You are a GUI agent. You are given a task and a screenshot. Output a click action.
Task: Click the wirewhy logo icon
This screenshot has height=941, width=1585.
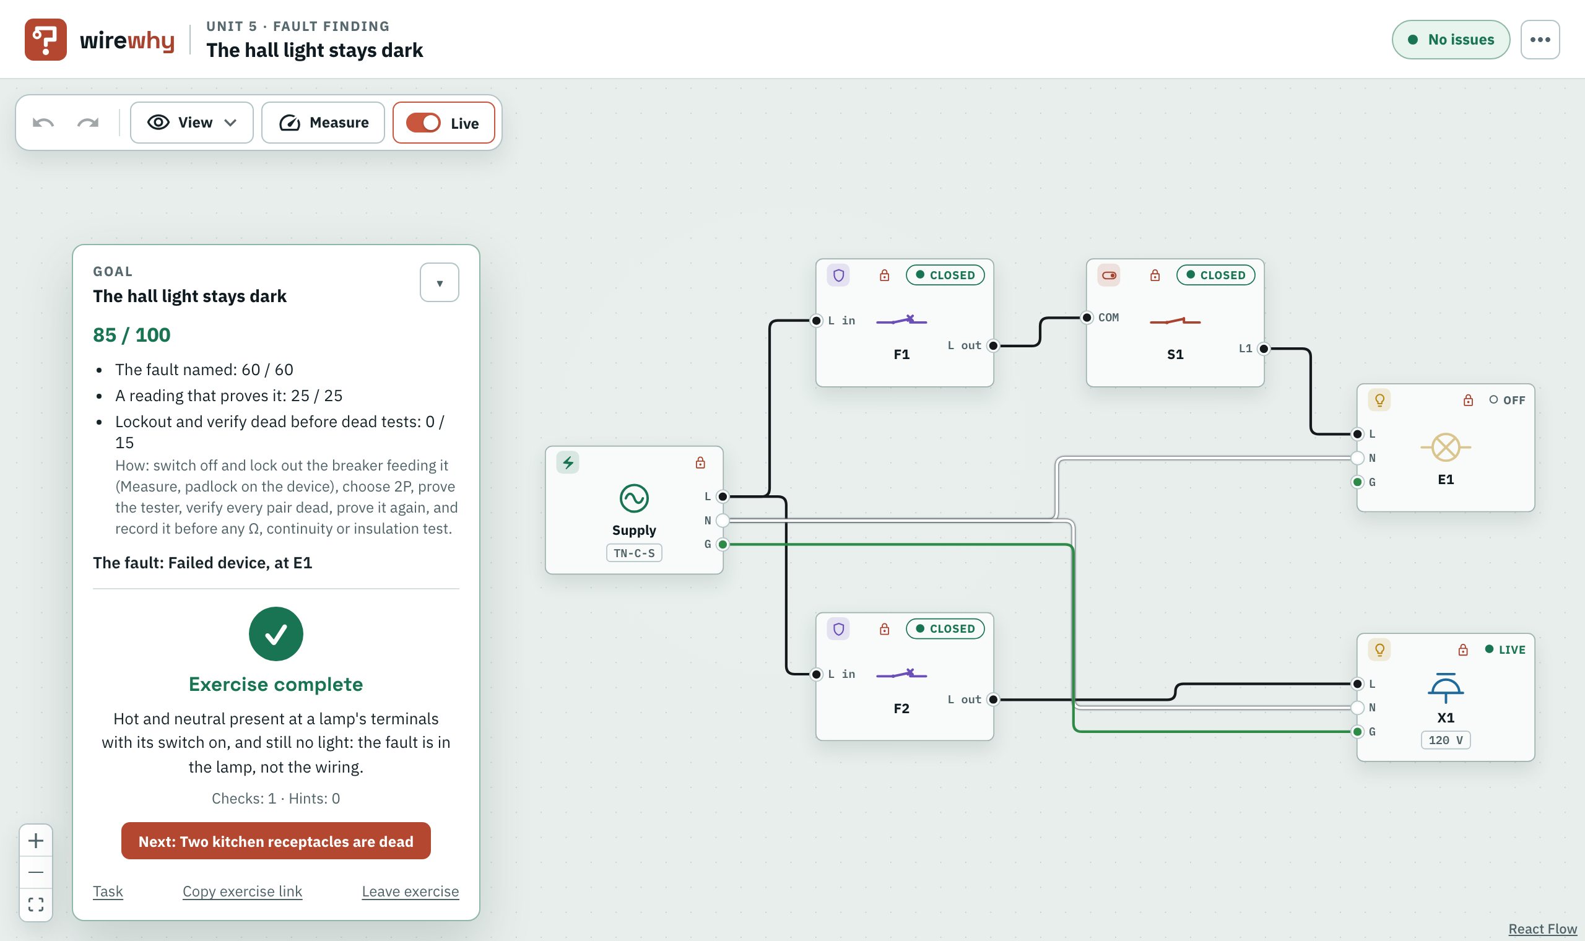click(45, 40)
